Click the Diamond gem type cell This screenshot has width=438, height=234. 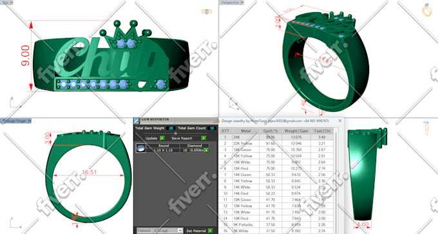(x=195, y=146)
